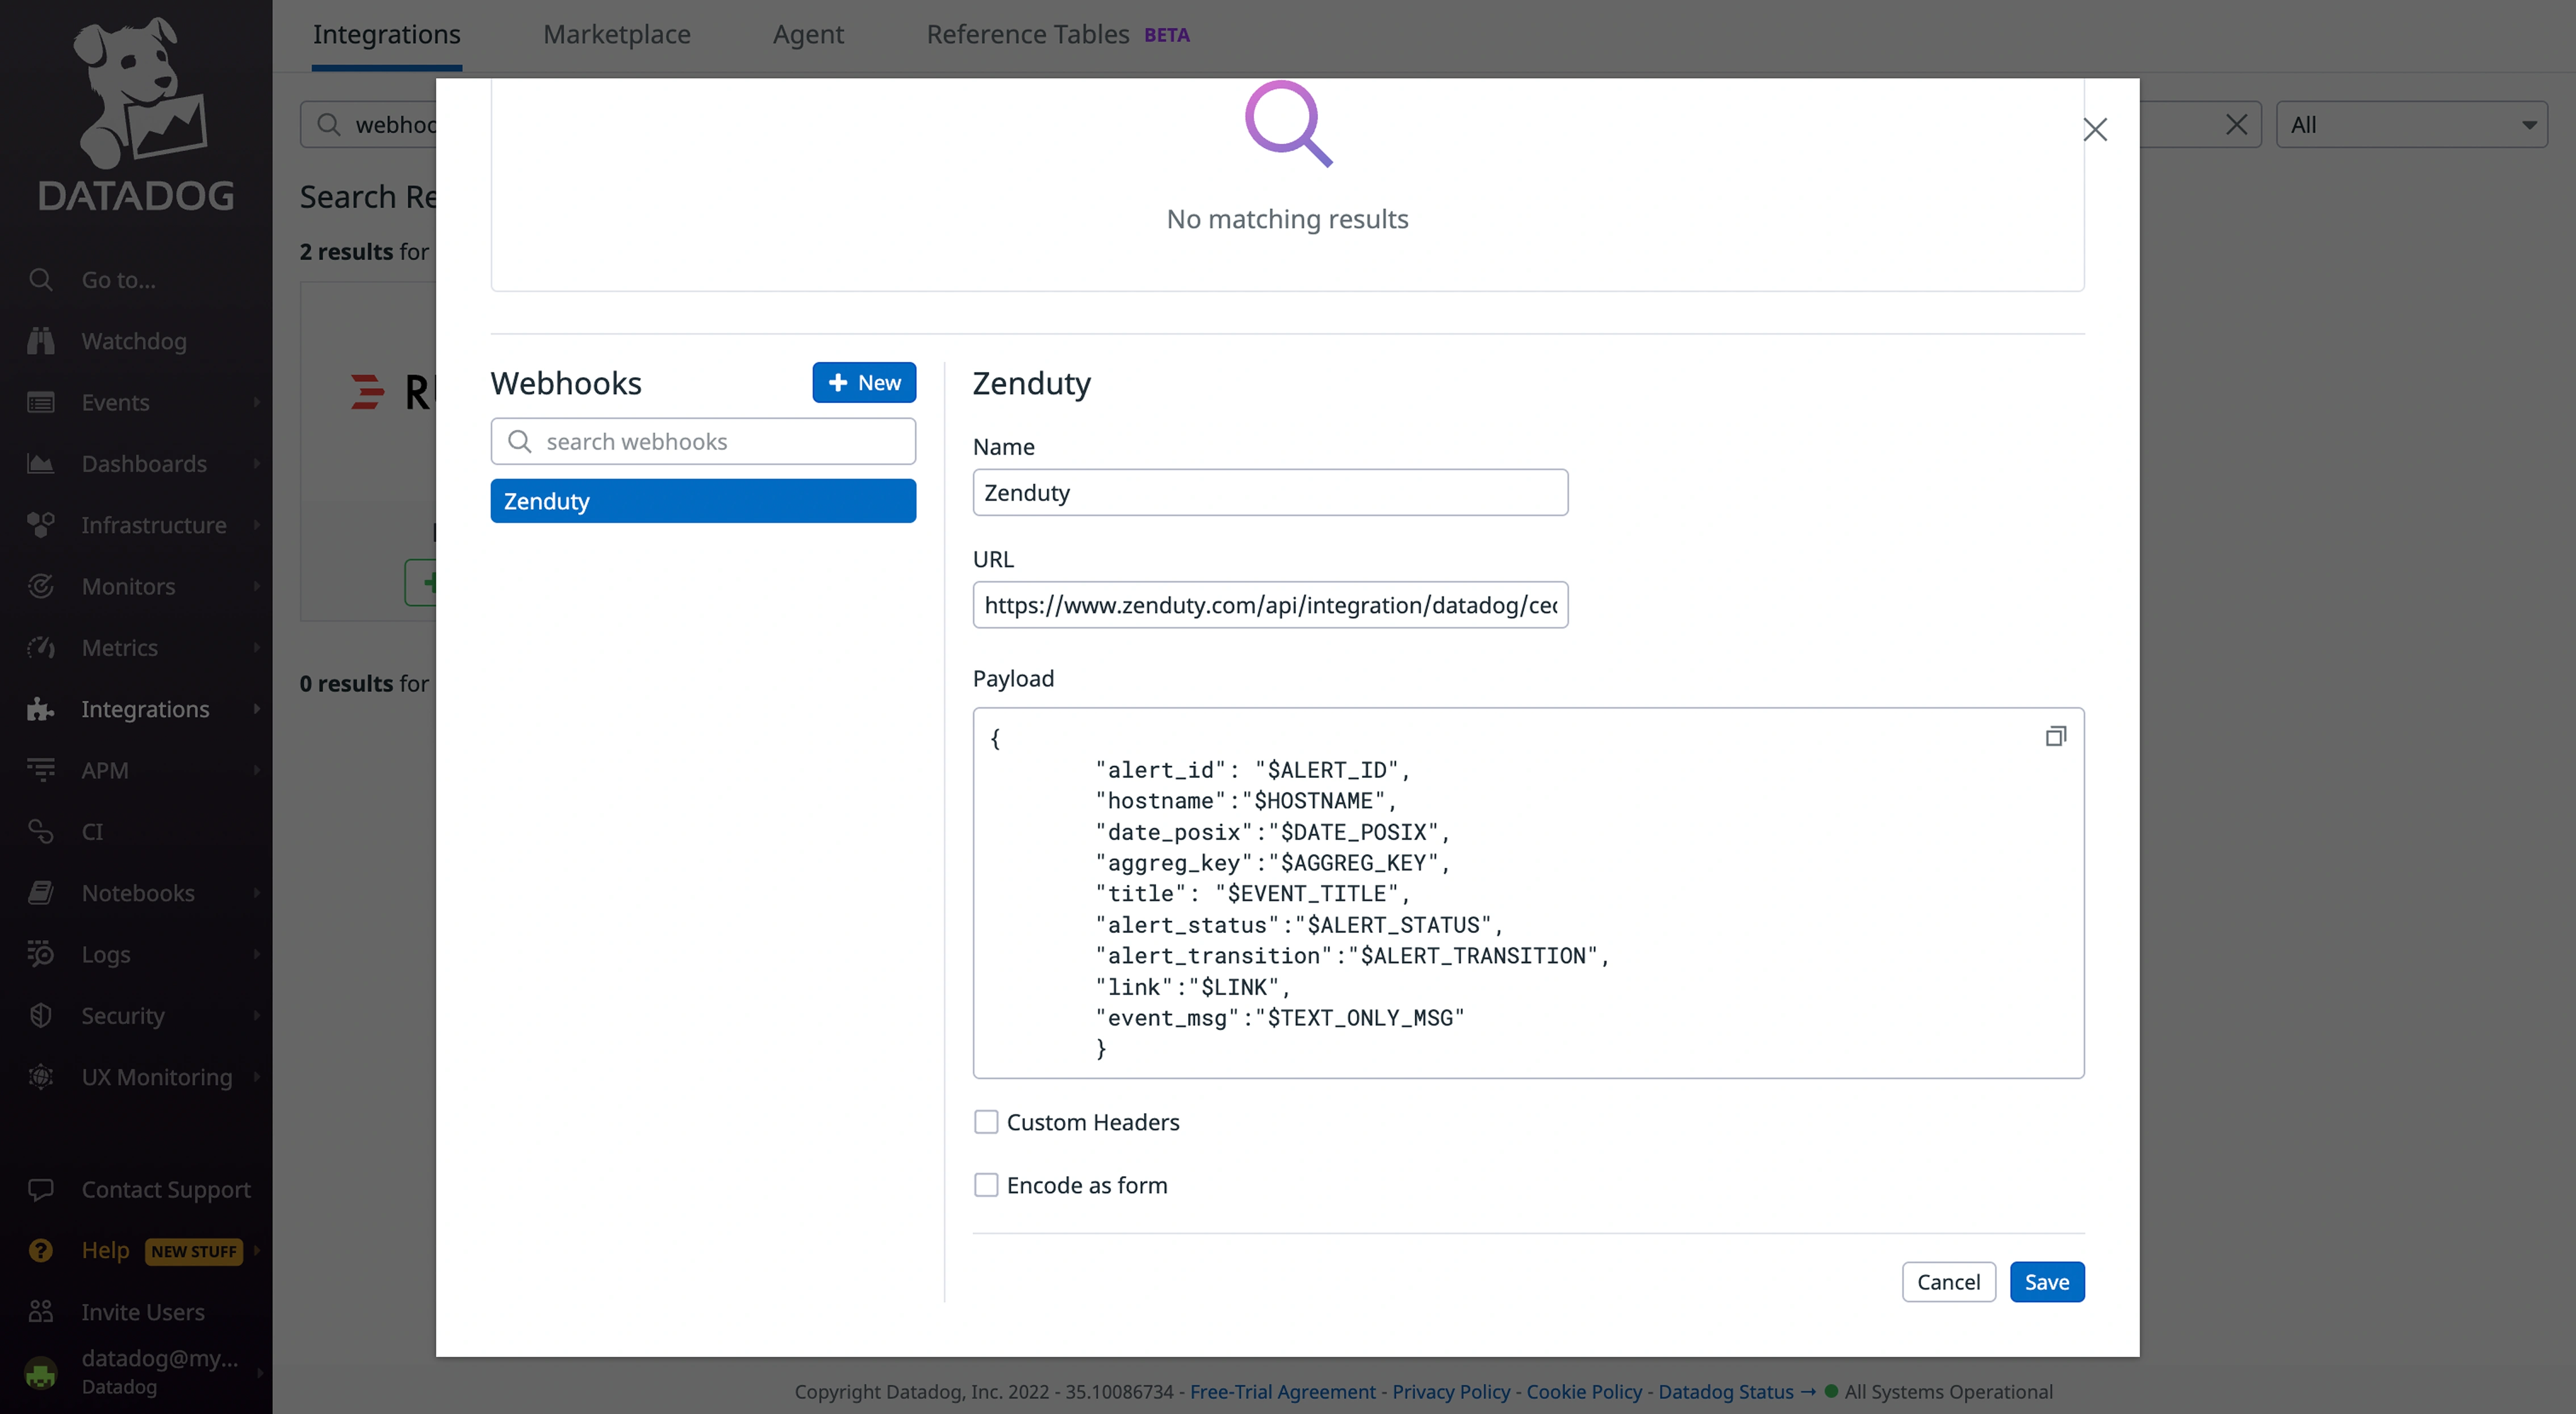Click the New webhook button
This screenshot has height=1414, width=2576.
[x=864, y=382]
